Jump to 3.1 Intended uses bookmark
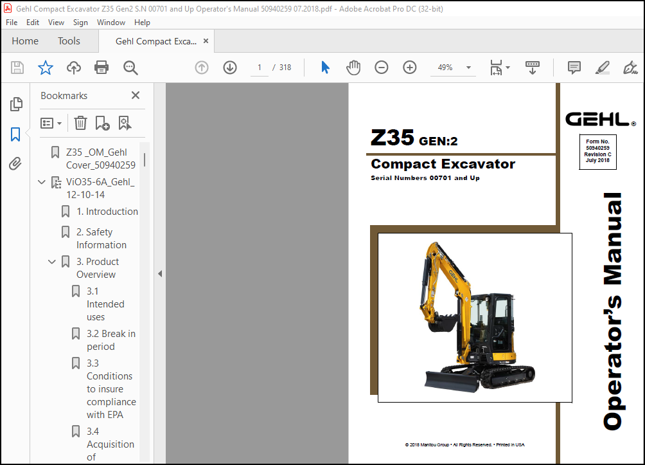Viewport: 645px width, 465px height. 105,304
